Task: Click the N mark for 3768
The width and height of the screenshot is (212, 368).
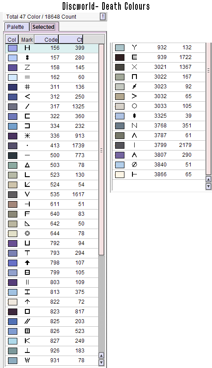Action: pos(134,126)
